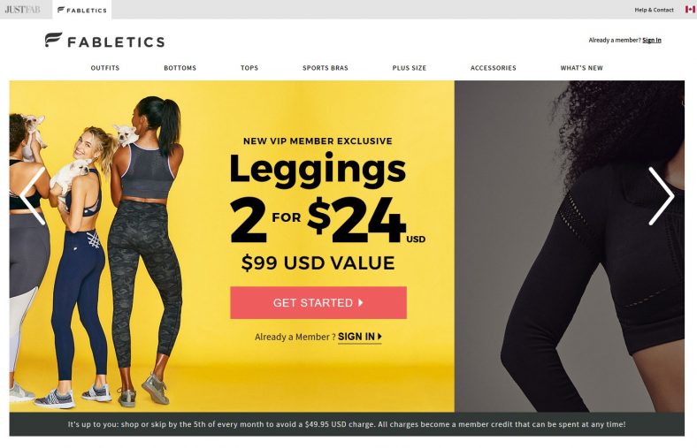Open the Outfits menu

tap(105, 68)
